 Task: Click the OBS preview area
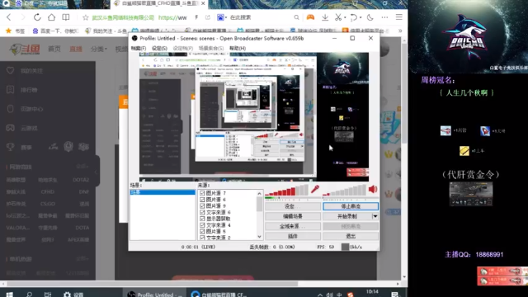[254, 117]
